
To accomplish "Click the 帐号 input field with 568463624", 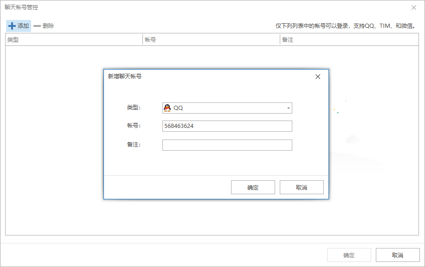I will [227, 126].
